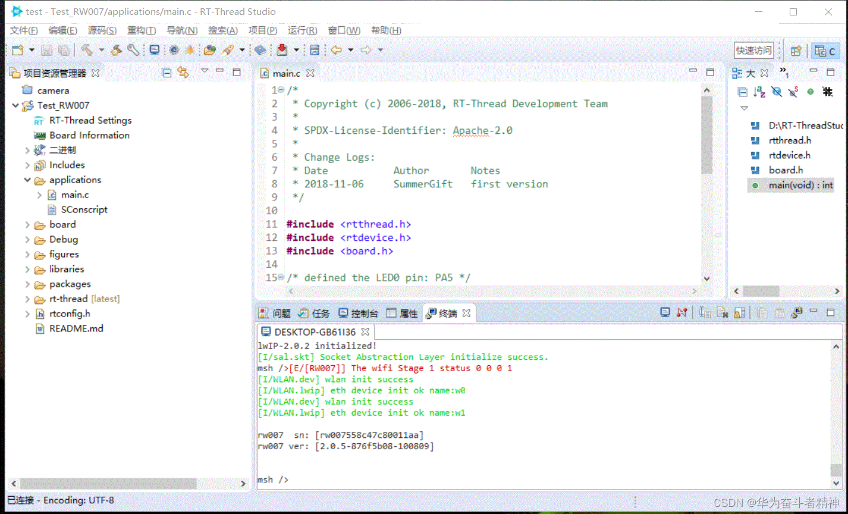The width and height of the screenshot is (848, 514).
Task: Click Clear Terminal icon
Action: point(723,312)
